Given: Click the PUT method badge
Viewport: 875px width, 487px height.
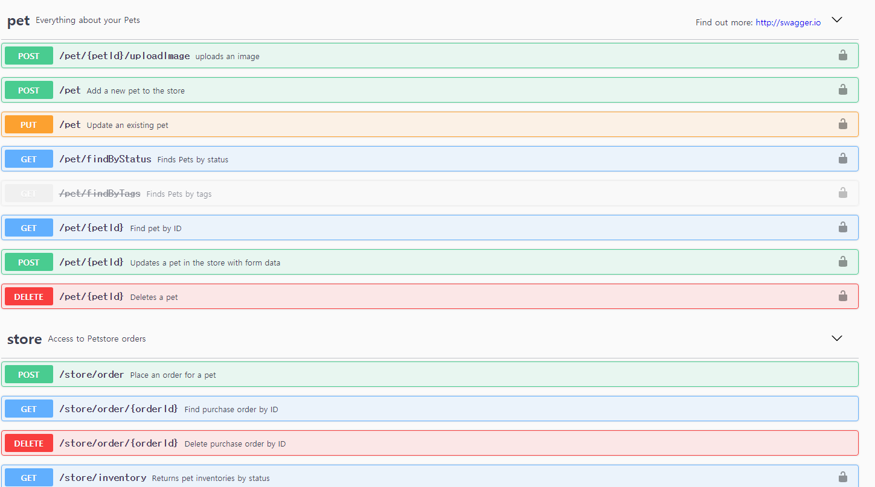Looking at the screenshot, I should pos(29,124).
